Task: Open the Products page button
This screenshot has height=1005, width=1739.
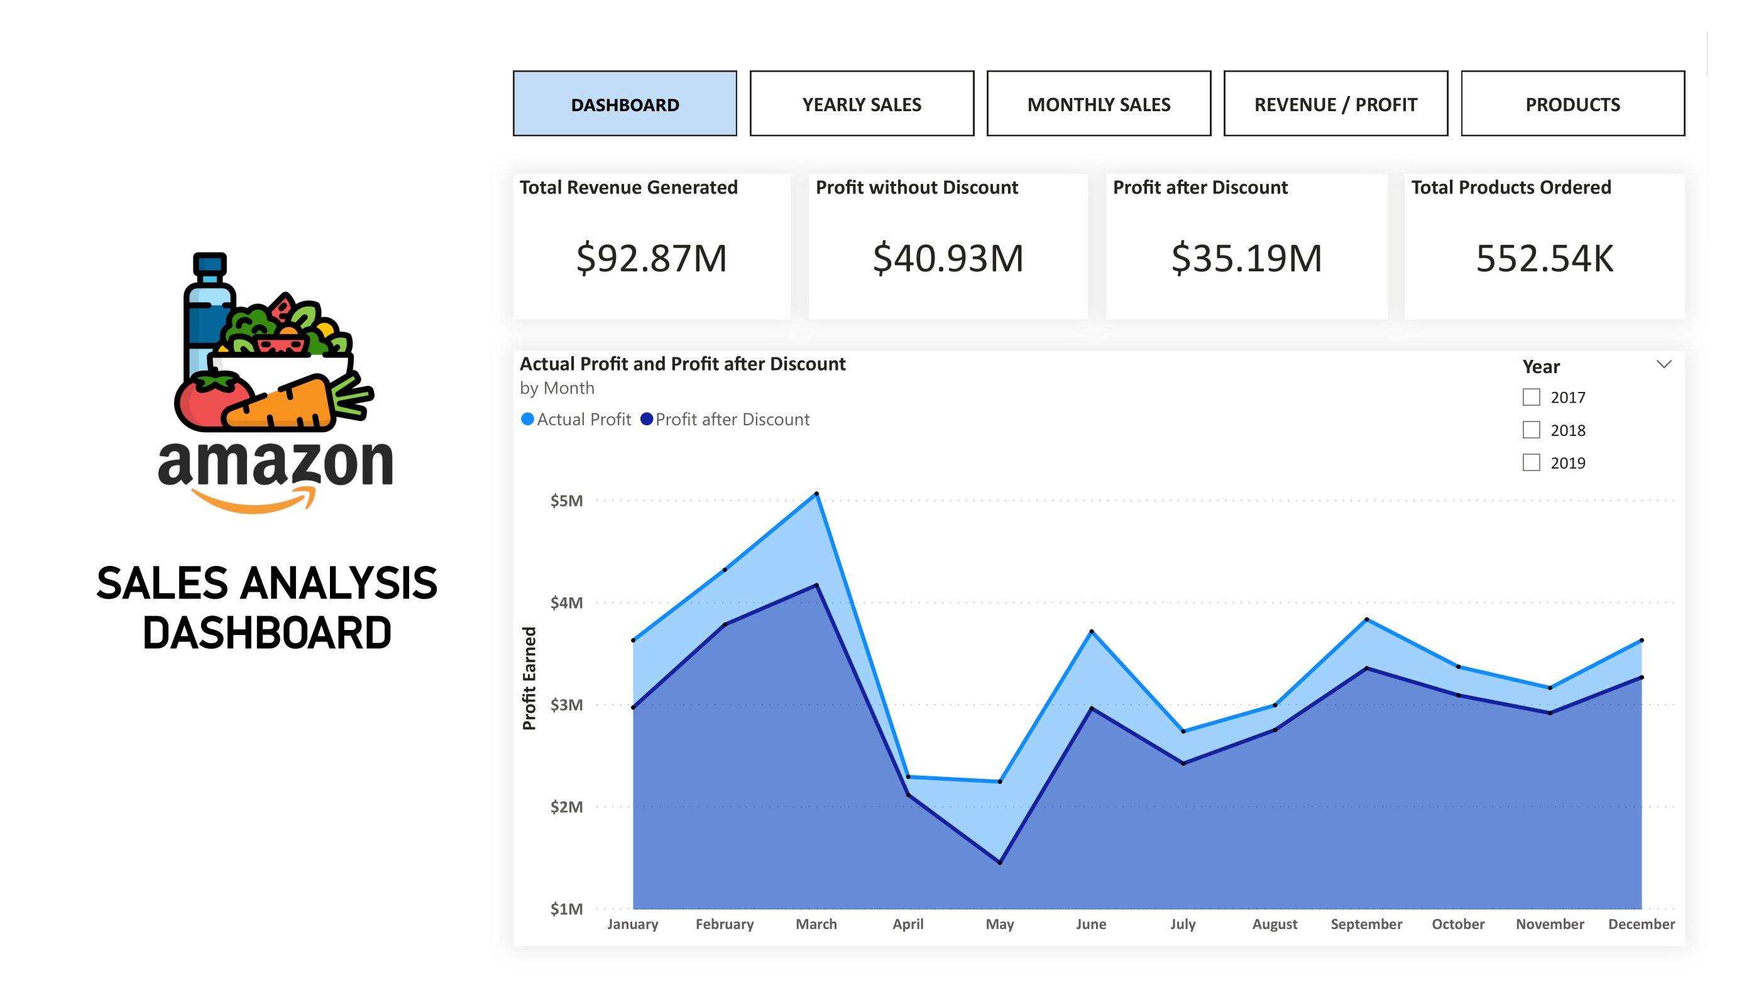Action: (x=1572, y=104)
